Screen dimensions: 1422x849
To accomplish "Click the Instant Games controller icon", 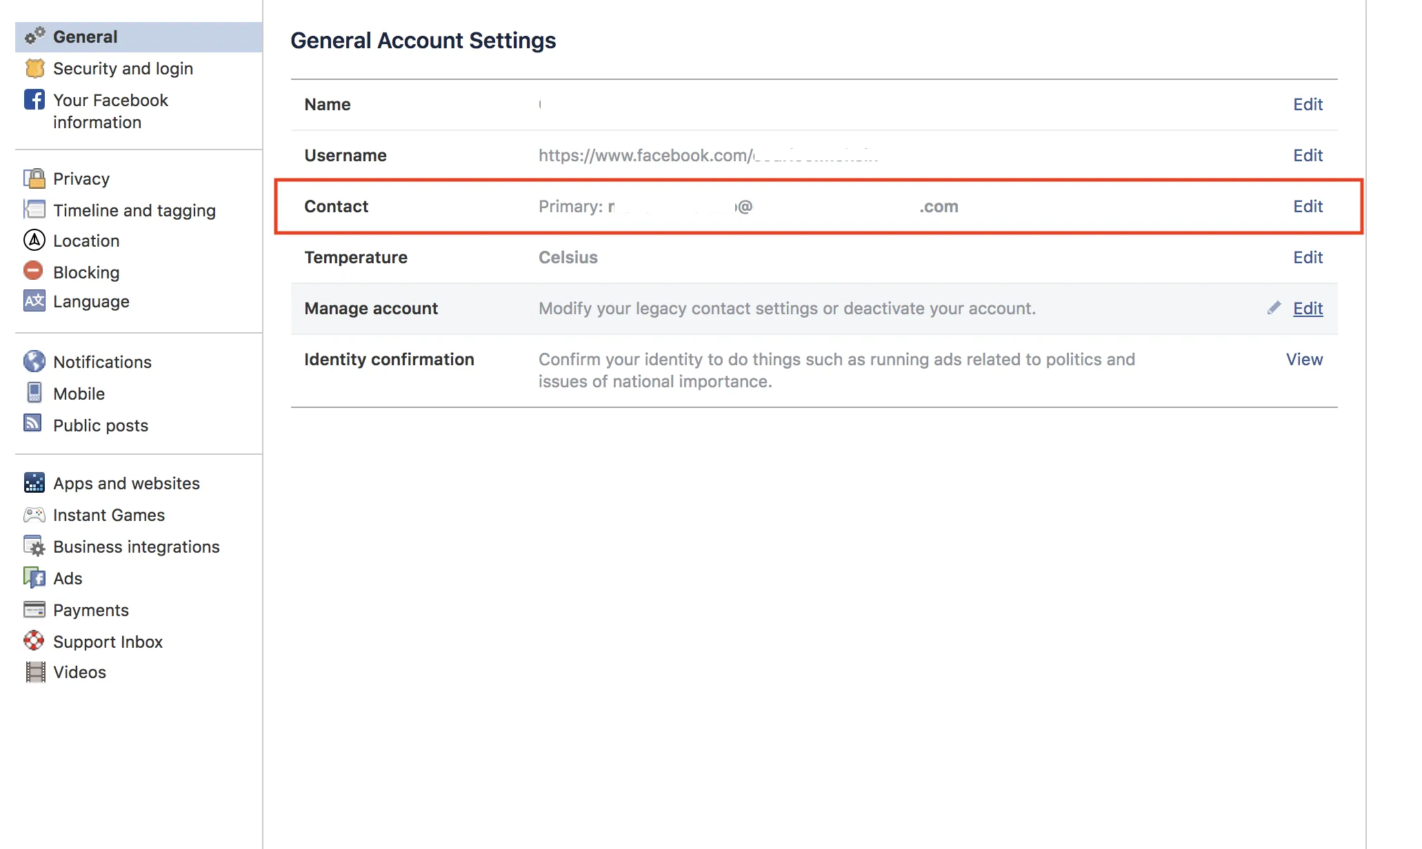I will click(x=34, y=515).
